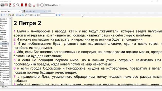Click the book list scroll down arrow
The width and height of the screenshot is (162, 91).
(x=10, y=82)
